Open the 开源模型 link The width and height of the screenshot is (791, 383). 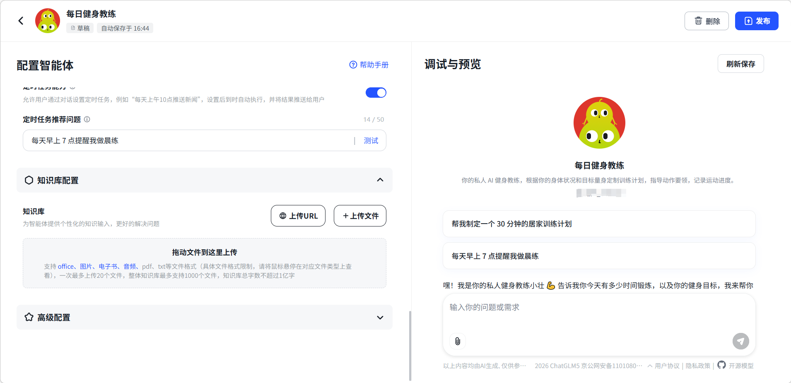(x=741, y=366)
